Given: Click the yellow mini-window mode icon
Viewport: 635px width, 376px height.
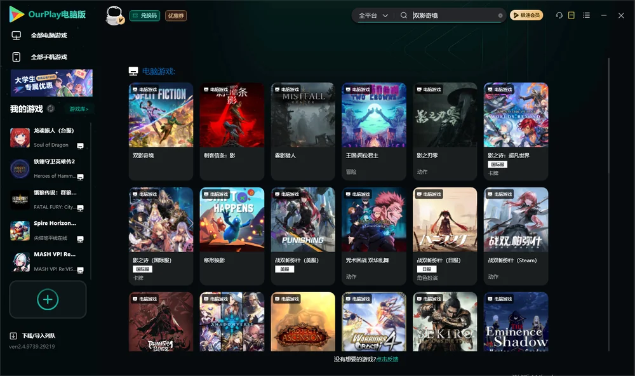Looking at the screenshot, I should pyautogui.click(x=571, y=15).
